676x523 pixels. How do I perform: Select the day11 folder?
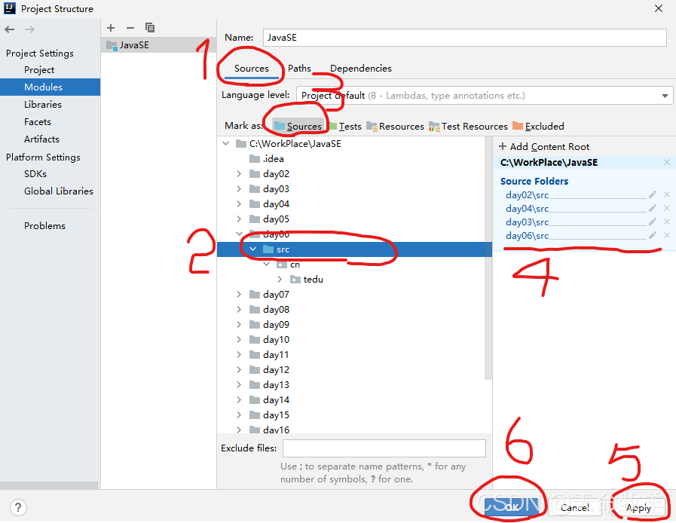[x=270, y=355]
